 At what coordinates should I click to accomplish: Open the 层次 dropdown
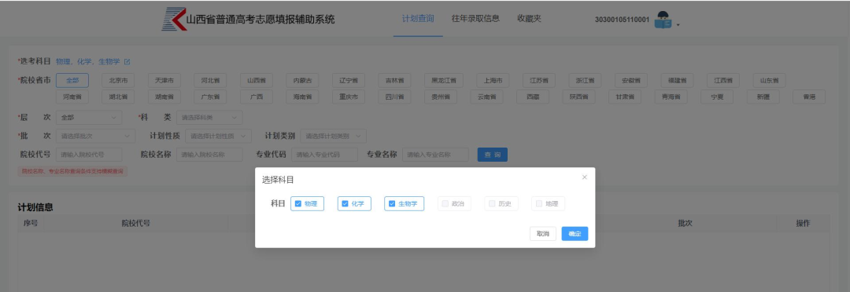click(89, 117)
